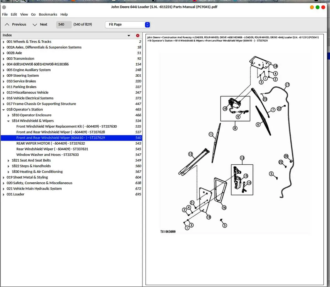Click the gray window dot at title left
The width and height of the screenshot is (330, 287).
click(x=4, y=7)
